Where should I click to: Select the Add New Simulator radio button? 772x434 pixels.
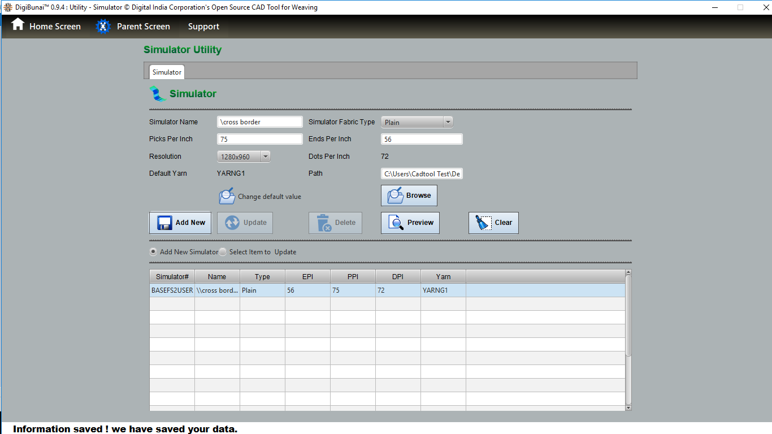(153, 252)
